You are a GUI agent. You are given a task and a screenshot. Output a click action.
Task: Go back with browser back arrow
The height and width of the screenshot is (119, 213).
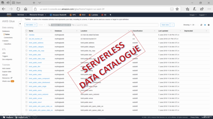click(x=4, y=9)
